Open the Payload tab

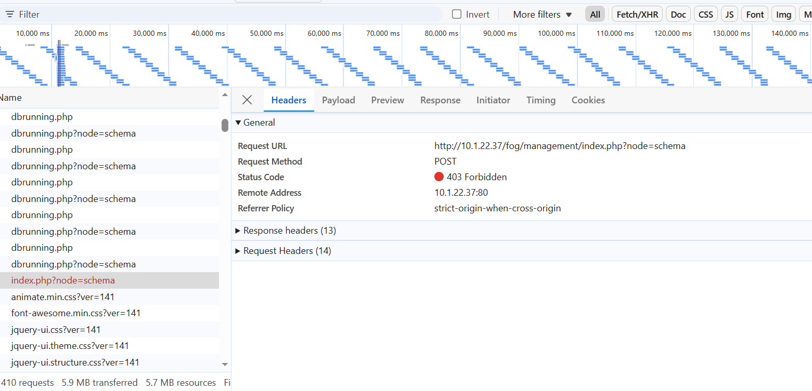(339, 100)
